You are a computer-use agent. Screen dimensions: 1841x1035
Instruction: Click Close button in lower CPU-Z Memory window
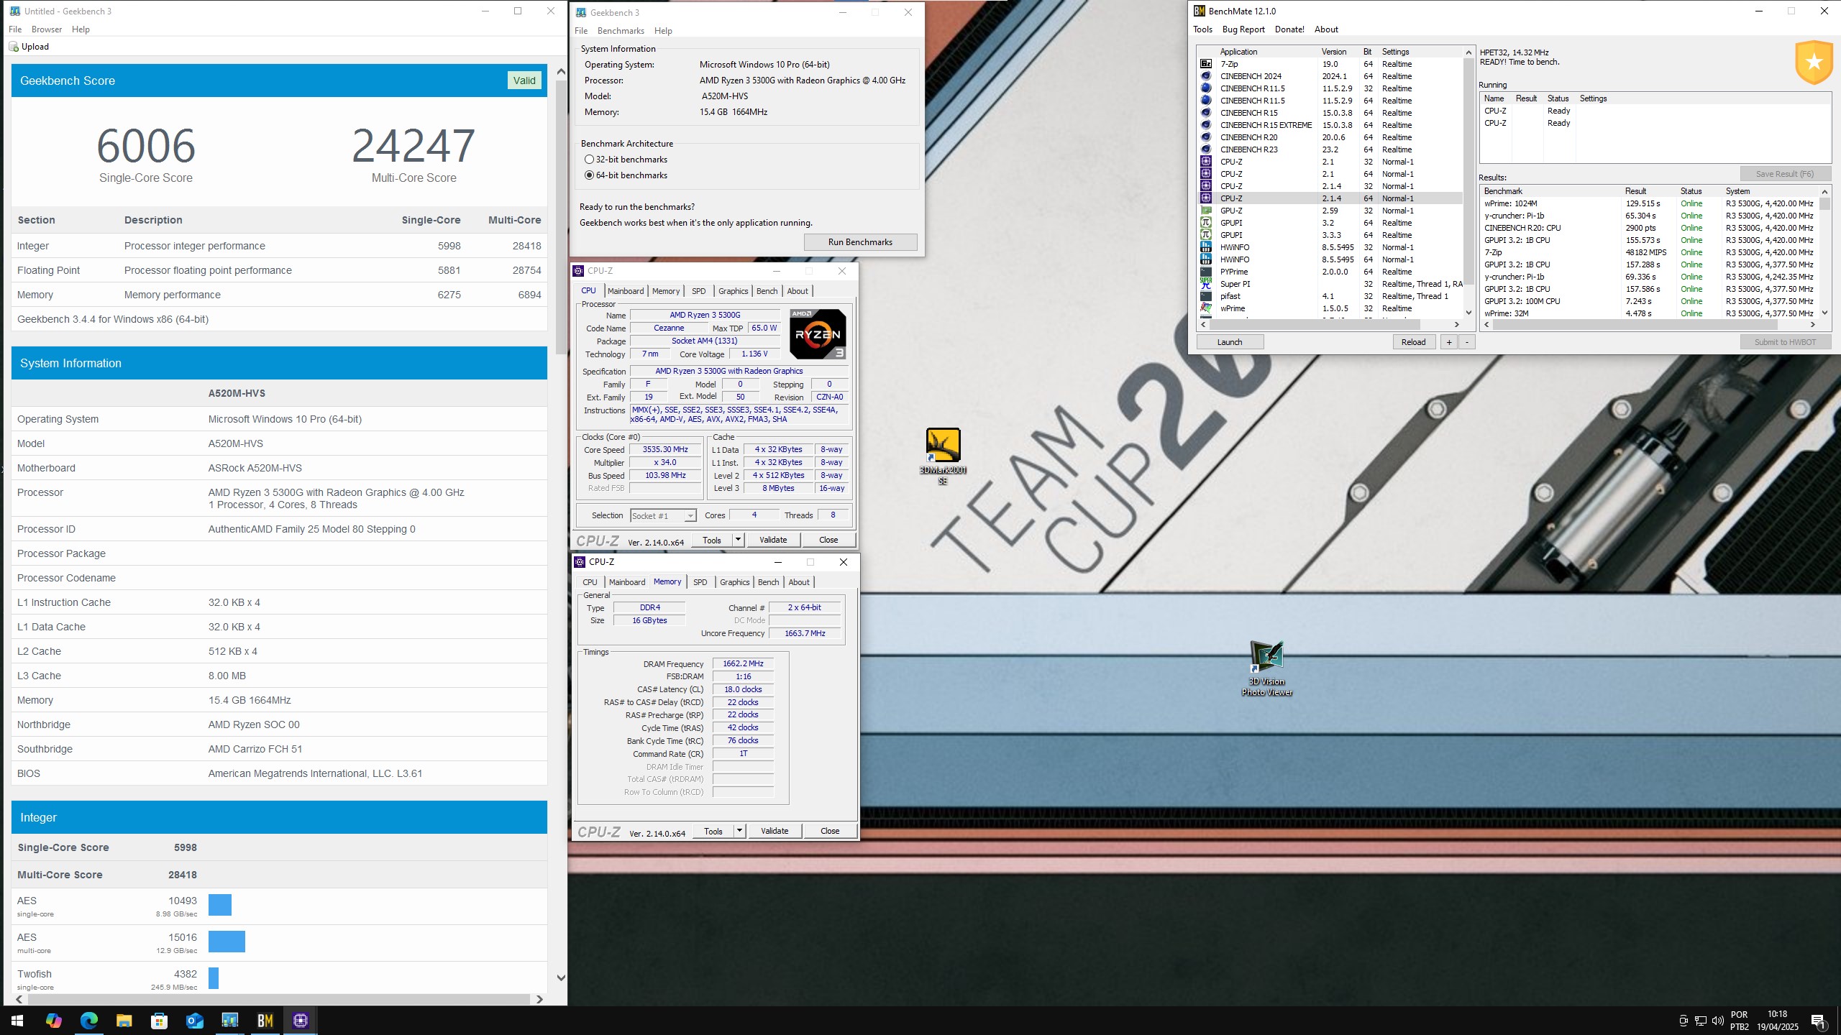tap(830, 831)
